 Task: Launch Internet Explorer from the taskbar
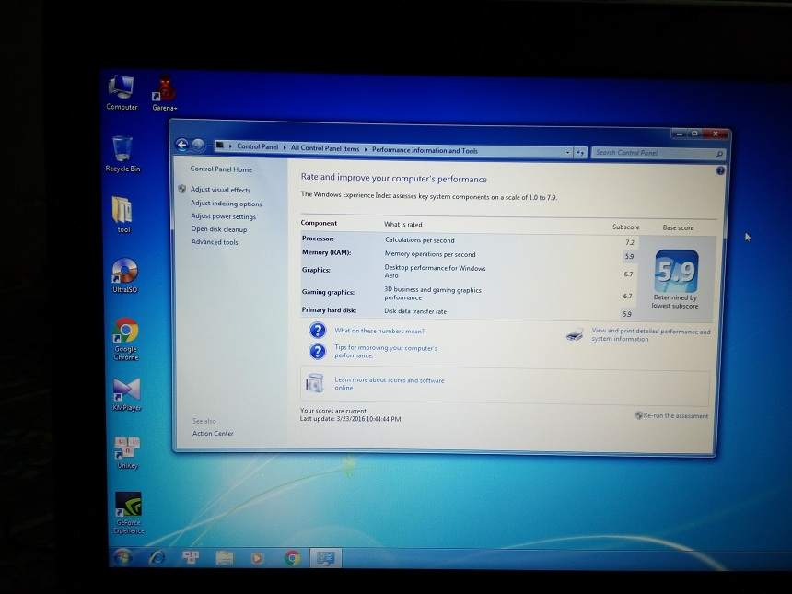pyautogui.click(x=157, y=558)
